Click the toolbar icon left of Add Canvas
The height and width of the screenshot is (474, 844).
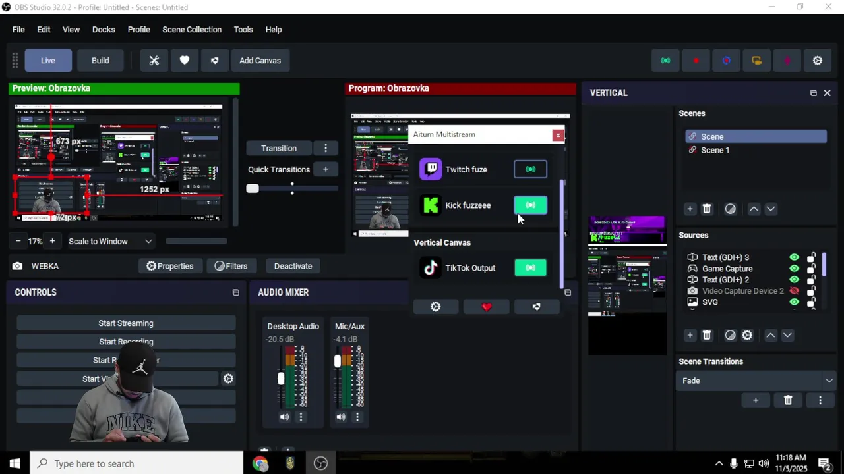tap(214, 61)
